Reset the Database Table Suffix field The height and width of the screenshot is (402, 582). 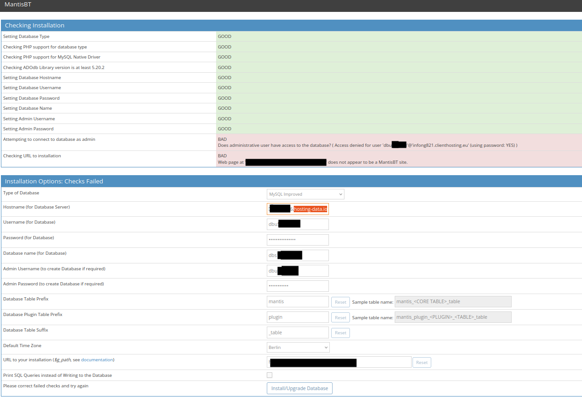click(340, 332)
